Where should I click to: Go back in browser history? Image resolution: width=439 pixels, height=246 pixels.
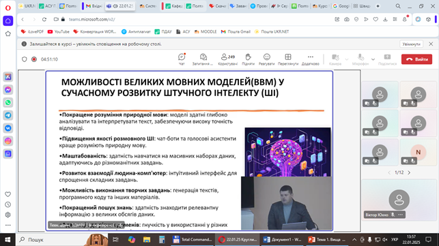tap(23, 19)
